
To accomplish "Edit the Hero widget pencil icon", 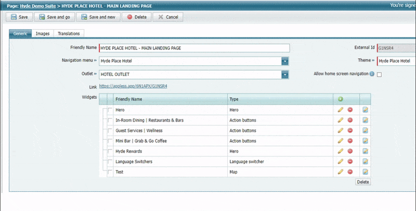I will point(341,110).
